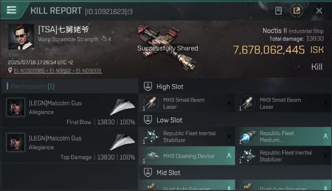Click the Noctis II ship image

click(x=167, y=48)
